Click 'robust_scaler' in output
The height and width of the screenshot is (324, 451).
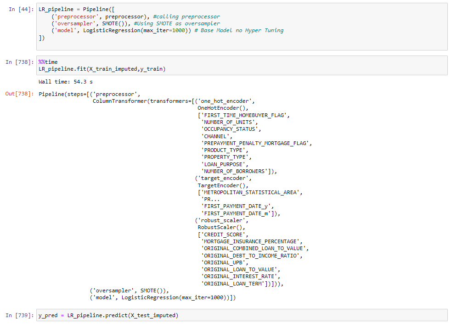(x=221, y=220)
